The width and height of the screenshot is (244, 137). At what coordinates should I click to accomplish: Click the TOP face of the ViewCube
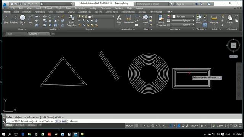point(233,45)
